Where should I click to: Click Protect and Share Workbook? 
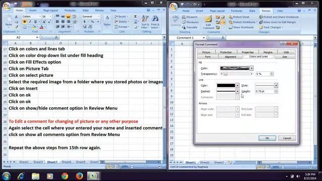pos(279,17)
